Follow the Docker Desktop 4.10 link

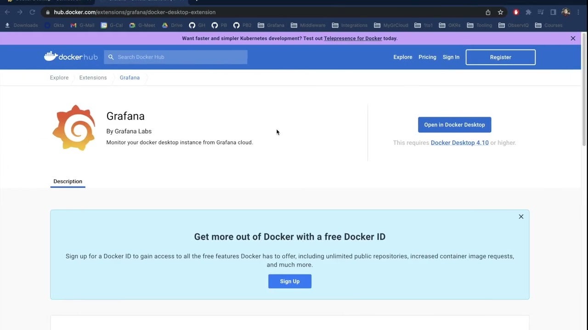460,143
